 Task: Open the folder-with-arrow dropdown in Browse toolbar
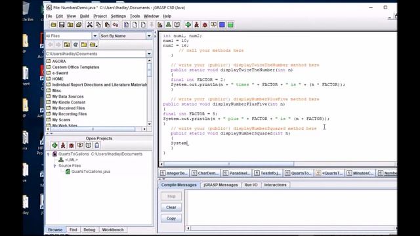point(93,45)
